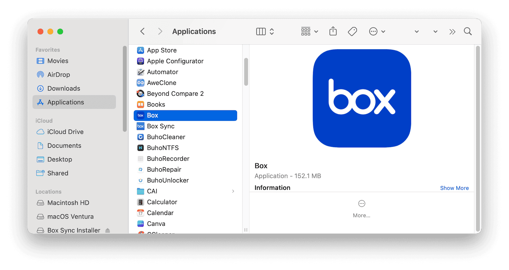This screenshot has width=509, height=270.
Task: Select BuhoUnlocker in the list
Action: [185, 180]
